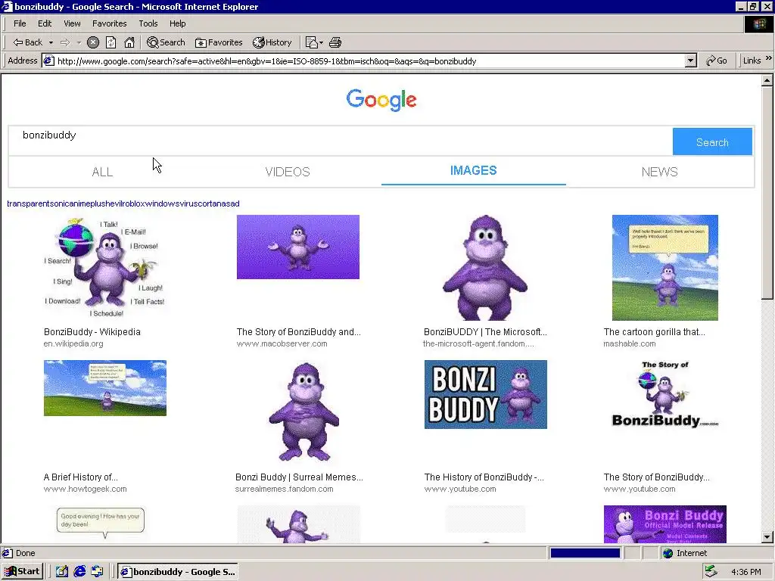Click the BonziBuddy - Wikipedia title

(92, 332)
